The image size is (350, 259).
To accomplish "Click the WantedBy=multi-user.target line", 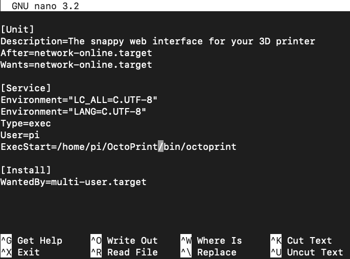I will click(x=73, y=182).
